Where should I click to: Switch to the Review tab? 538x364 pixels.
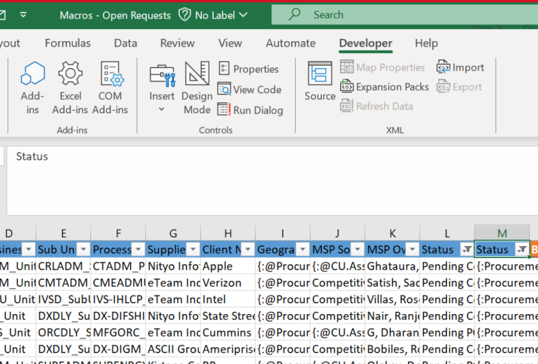(x=177, y=43)
